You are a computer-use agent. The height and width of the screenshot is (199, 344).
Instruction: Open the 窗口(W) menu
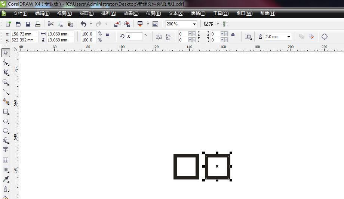(x=245, y=13)
